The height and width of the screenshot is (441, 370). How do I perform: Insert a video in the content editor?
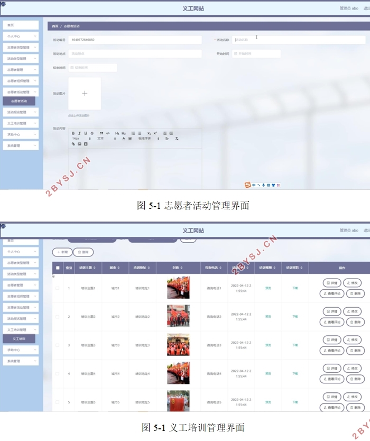point(86,144)
